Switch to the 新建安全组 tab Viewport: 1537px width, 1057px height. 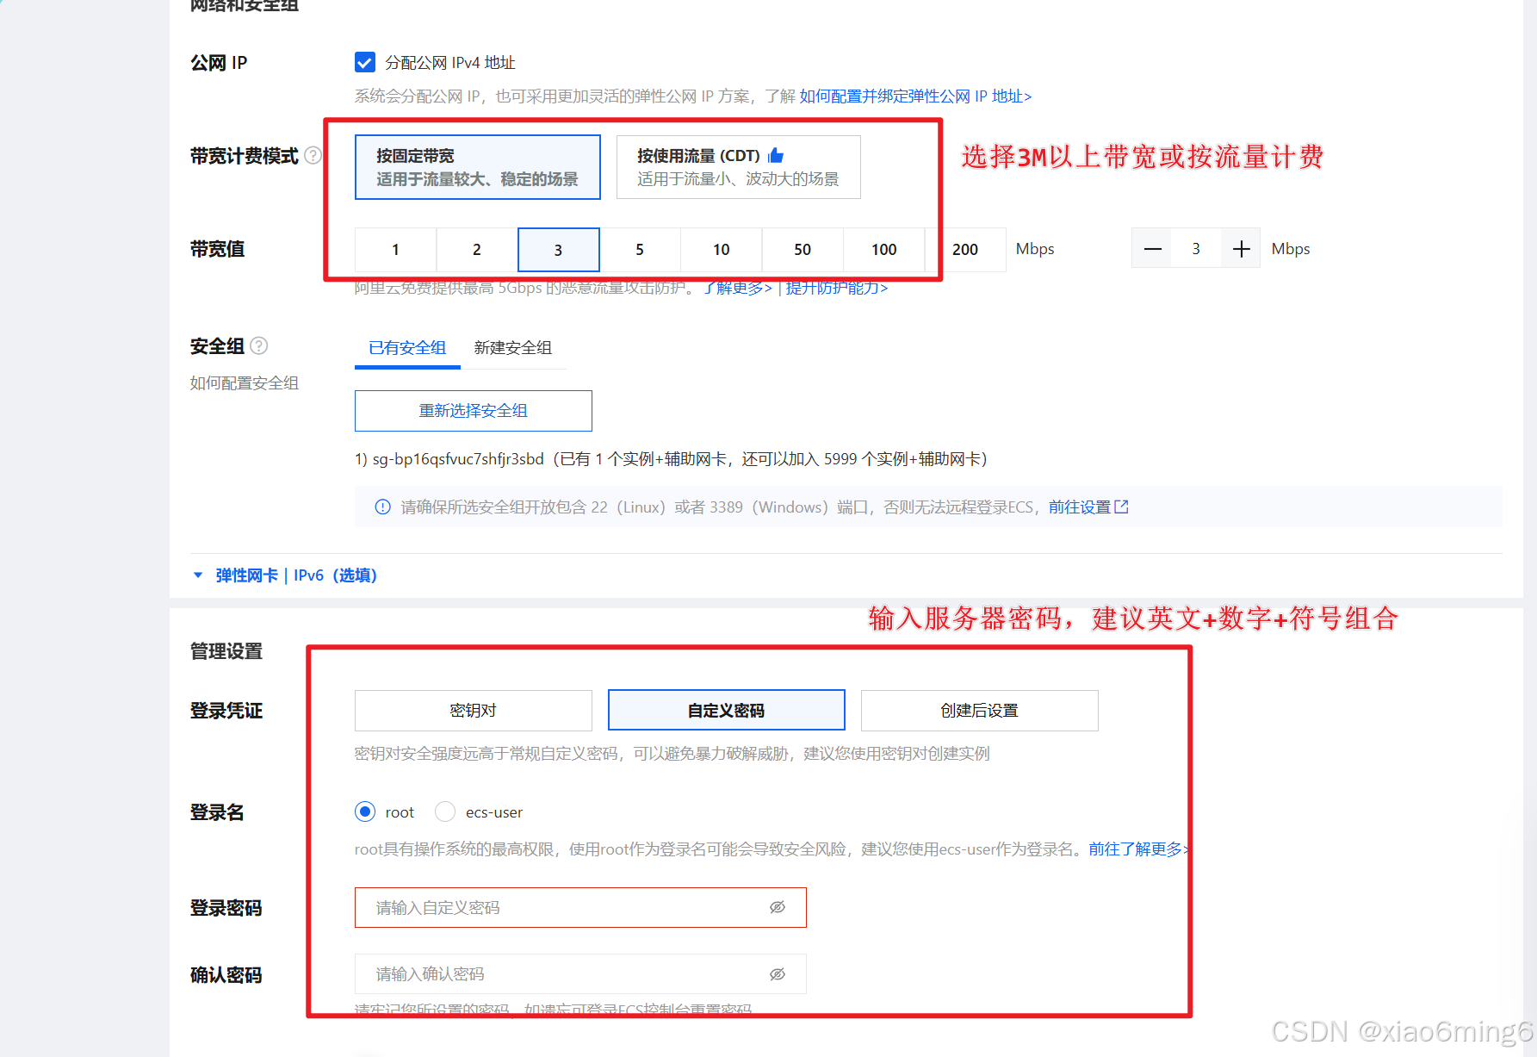point(513,348)
